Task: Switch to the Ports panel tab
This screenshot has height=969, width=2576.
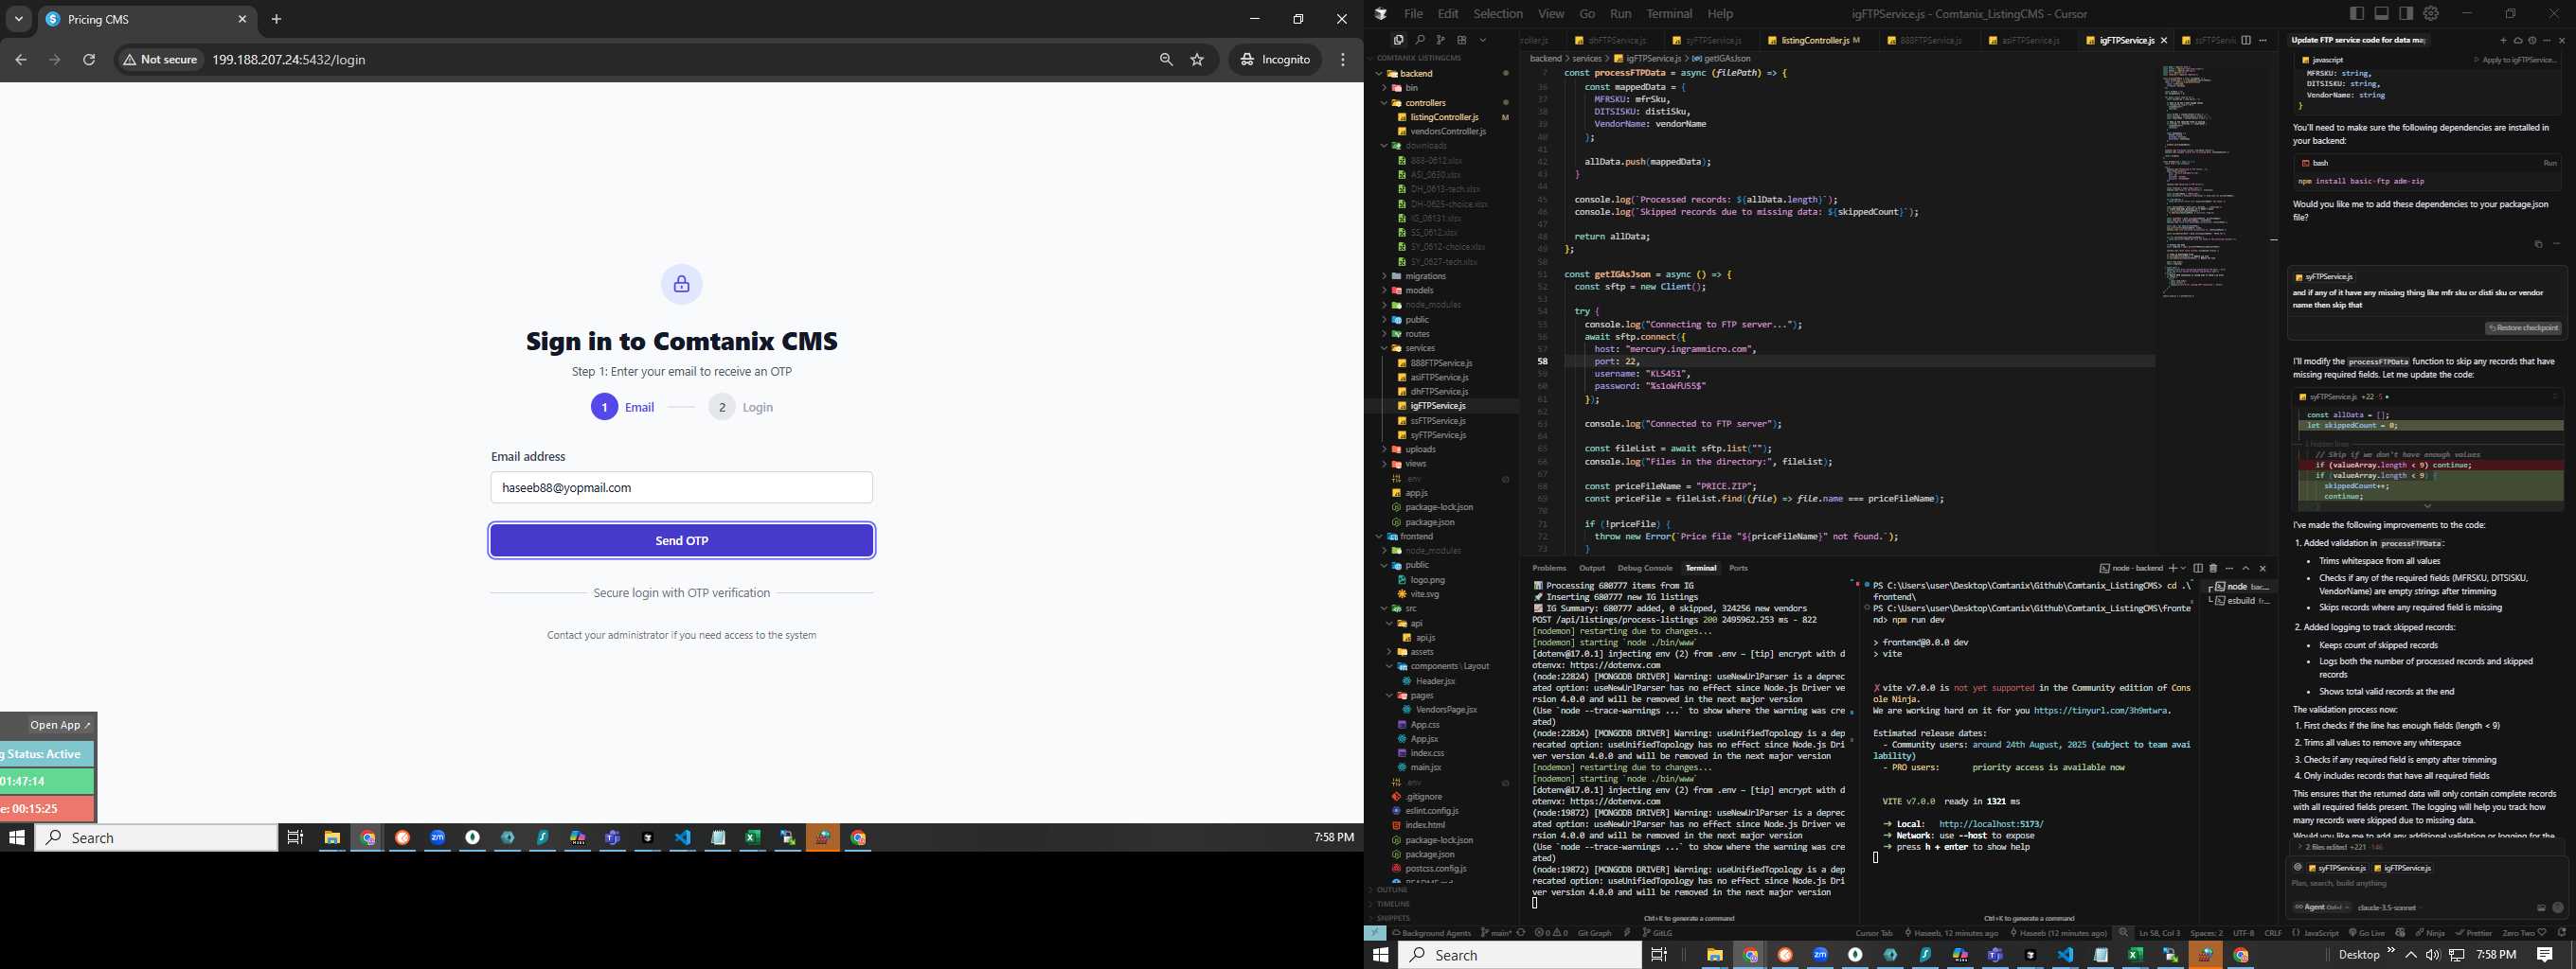Action: pyautogui.click(x=1738, y=569)
